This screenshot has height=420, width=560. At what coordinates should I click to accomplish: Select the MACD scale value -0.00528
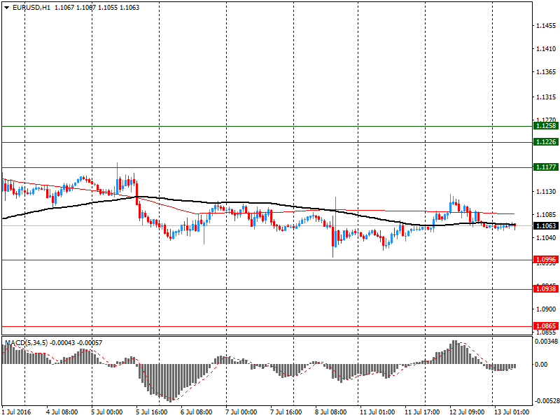pyautogui.click(x=546, y=401)
